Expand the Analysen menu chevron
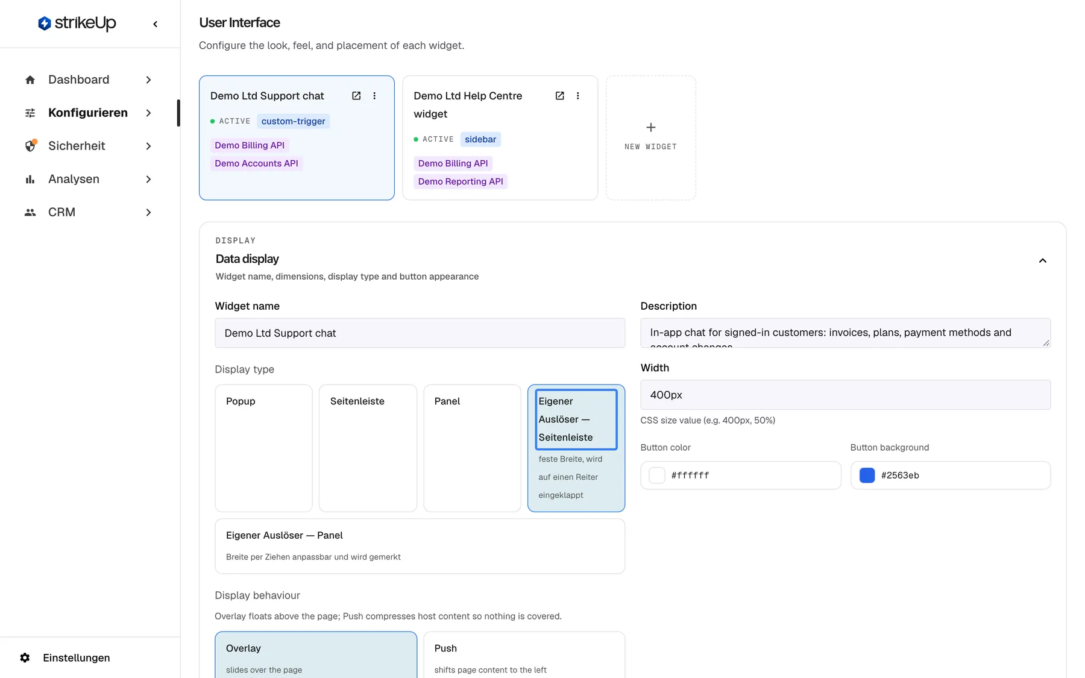Screen dimensions: 1085x678 148,179
